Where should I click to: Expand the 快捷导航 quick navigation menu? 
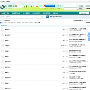pos(84,13)
